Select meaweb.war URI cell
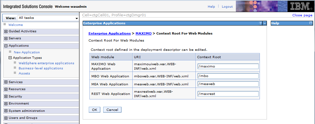Screen dimensions: 315x124 [164, 84]
